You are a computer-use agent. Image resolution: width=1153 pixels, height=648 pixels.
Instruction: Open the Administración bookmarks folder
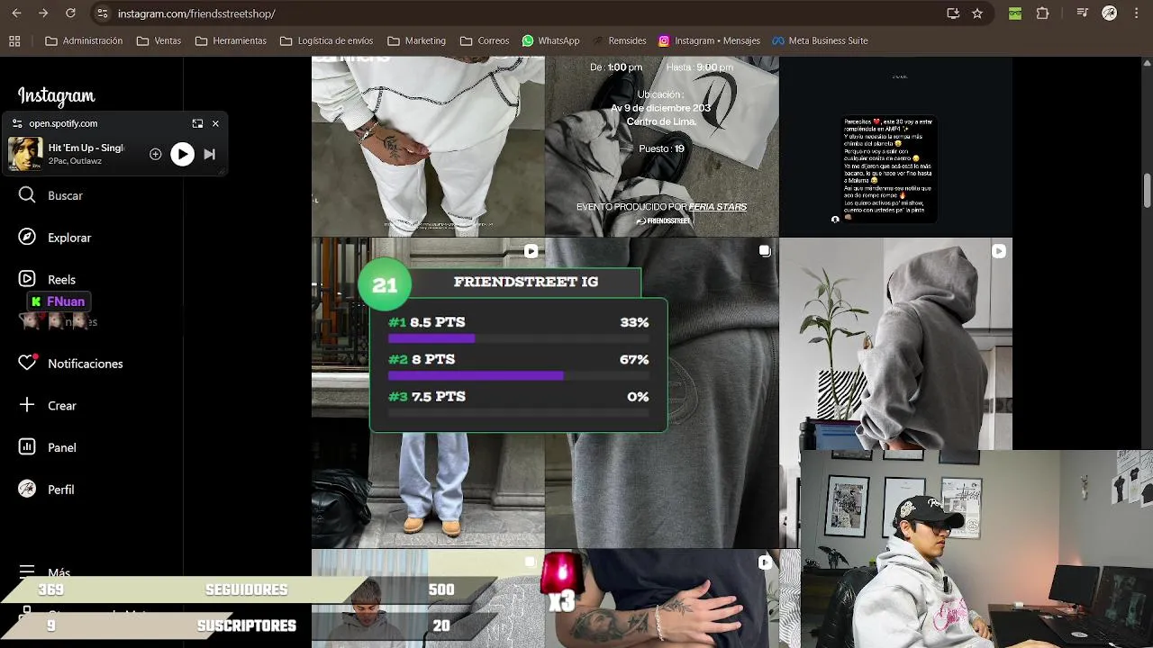click(x=84, y=40)
